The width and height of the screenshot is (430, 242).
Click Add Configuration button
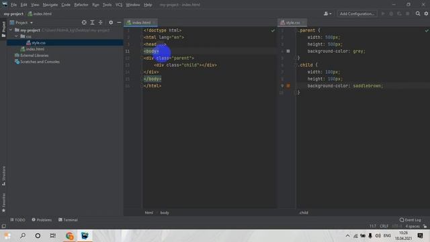point(357,13)
